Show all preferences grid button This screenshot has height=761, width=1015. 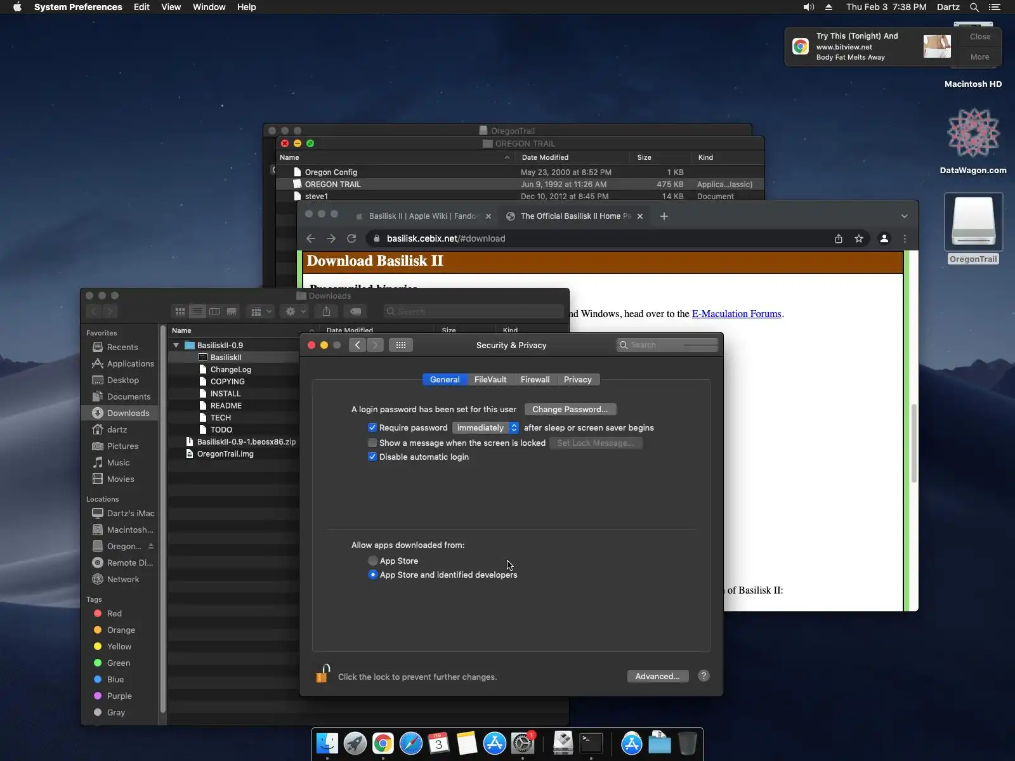tap(401, 345)
